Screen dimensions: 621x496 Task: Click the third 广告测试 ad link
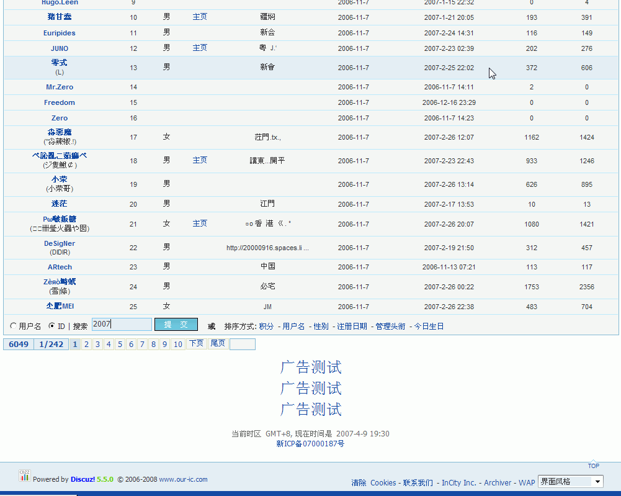[310, 409]
